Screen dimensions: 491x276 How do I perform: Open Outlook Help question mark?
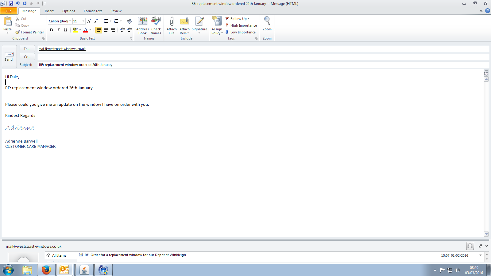point(487,11)
